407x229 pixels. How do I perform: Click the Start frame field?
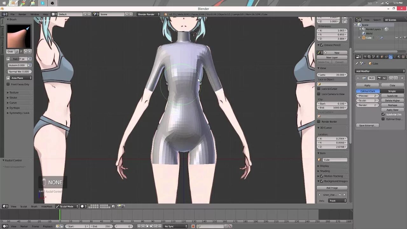[78, 226]
